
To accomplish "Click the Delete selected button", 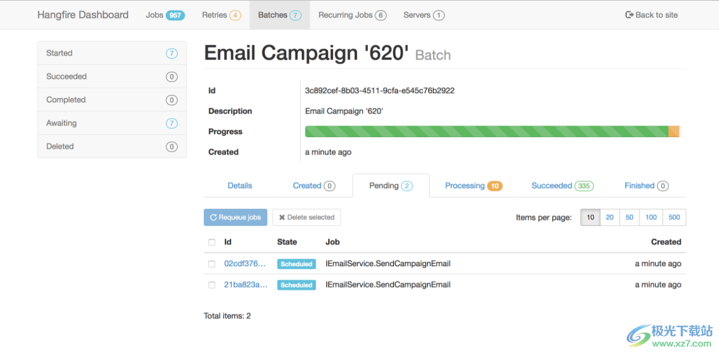I will point(306,218).
